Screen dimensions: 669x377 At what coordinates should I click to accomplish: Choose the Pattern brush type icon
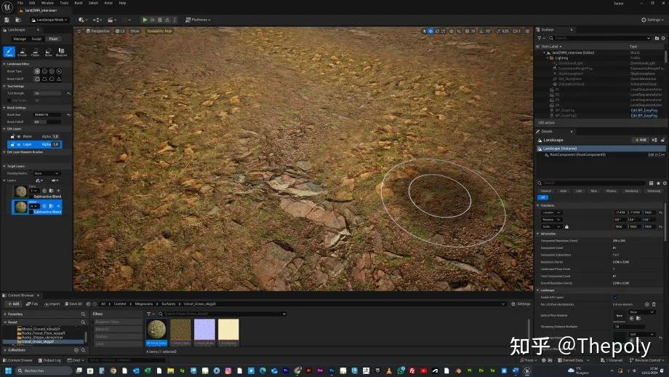click(52, 71)
